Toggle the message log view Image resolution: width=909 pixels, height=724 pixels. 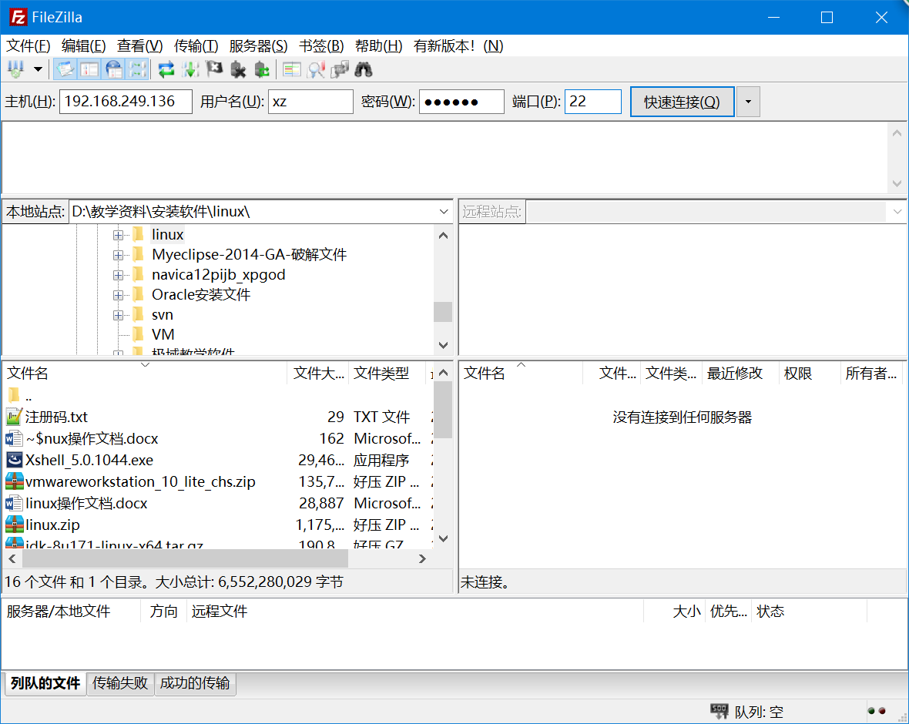65,69
